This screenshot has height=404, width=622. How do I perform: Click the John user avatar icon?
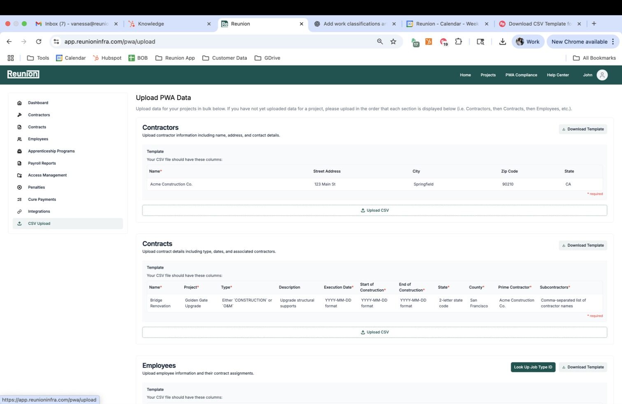[602, 75]
